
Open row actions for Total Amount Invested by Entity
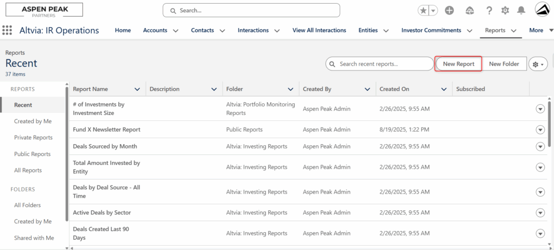coord(540,167)
